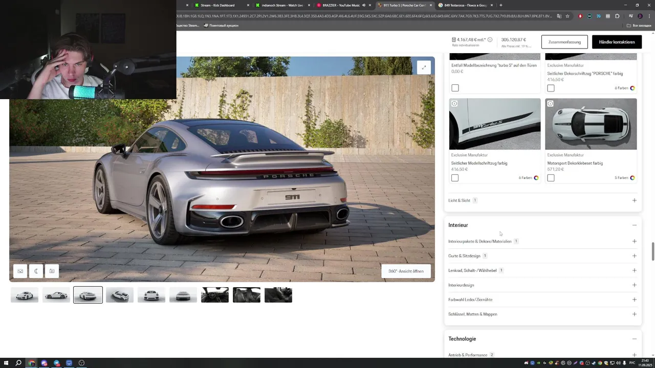
Task: Click the Motorsport Dekorklebeset farbig image
Action: tap(591, 124)
